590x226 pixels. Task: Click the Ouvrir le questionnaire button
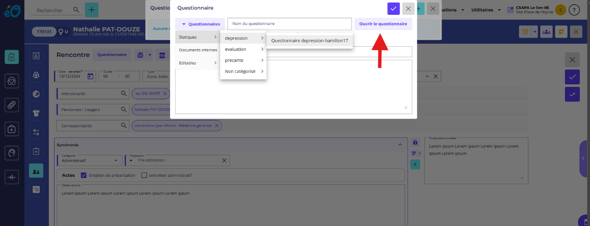383,24
